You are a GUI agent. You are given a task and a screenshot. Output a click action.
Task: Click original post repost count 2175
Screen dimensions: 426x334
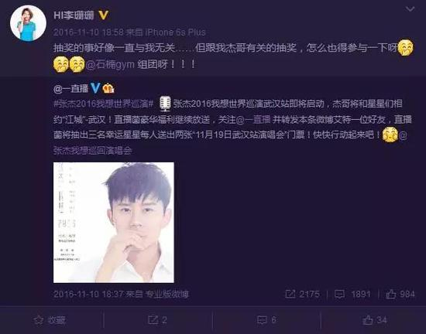[302, 294]
